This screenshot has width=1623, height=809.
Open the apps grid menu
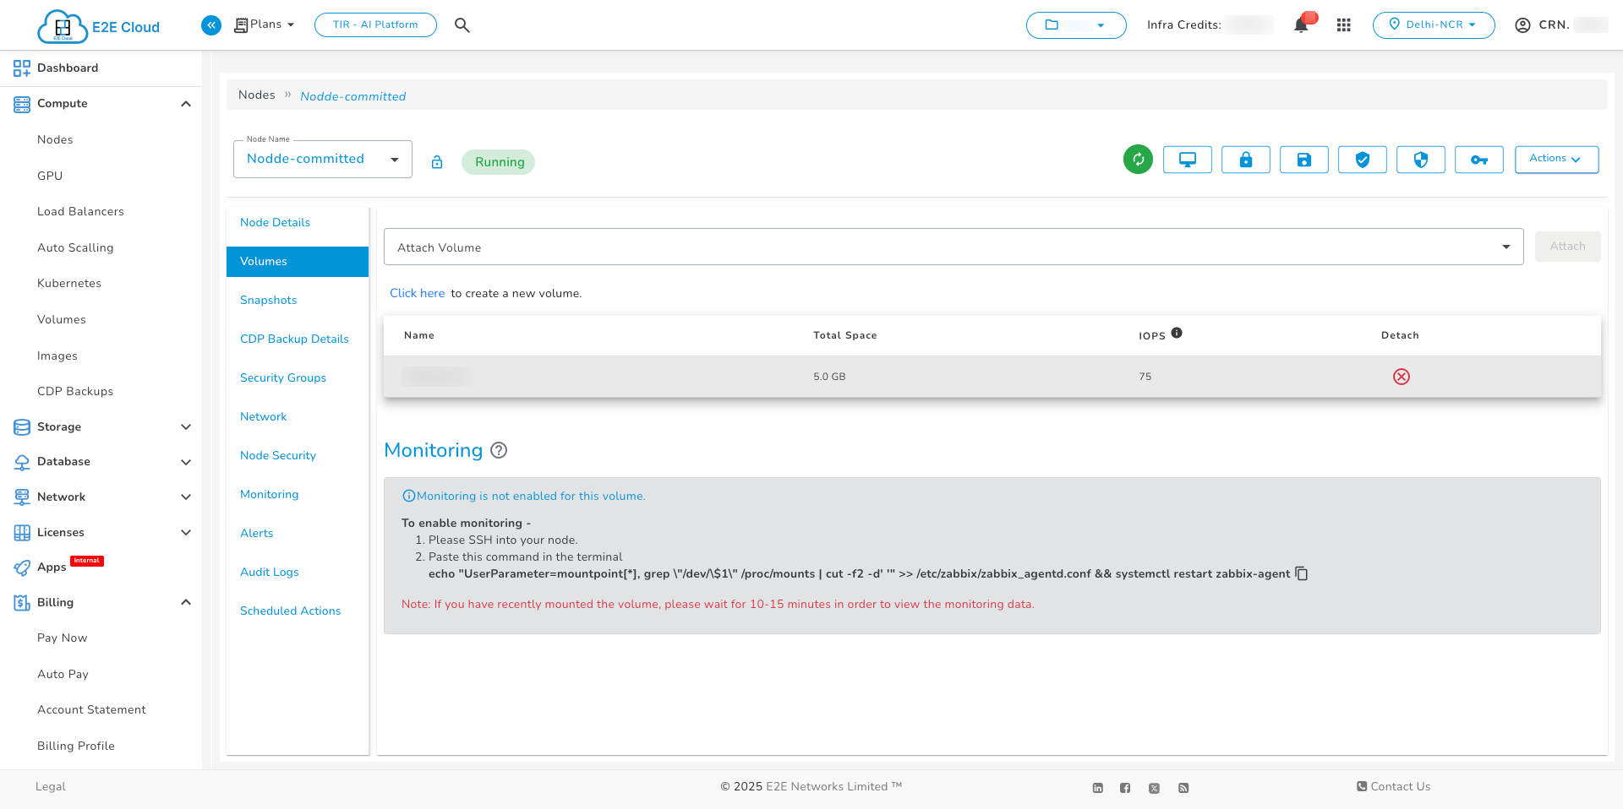pos(1343,25)
